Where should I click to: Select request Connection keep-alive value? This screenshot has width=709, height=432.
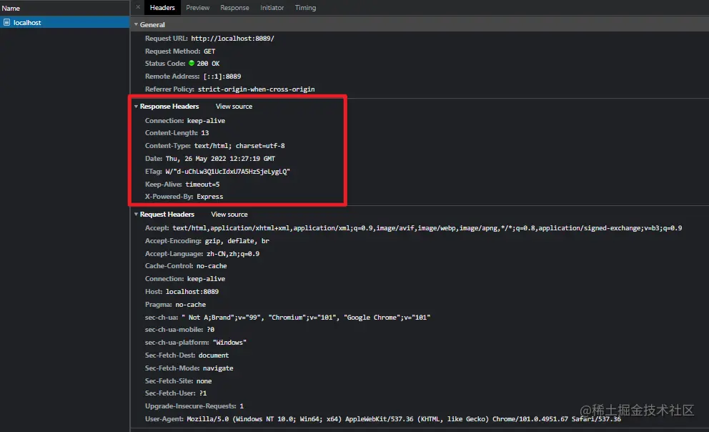206,279
